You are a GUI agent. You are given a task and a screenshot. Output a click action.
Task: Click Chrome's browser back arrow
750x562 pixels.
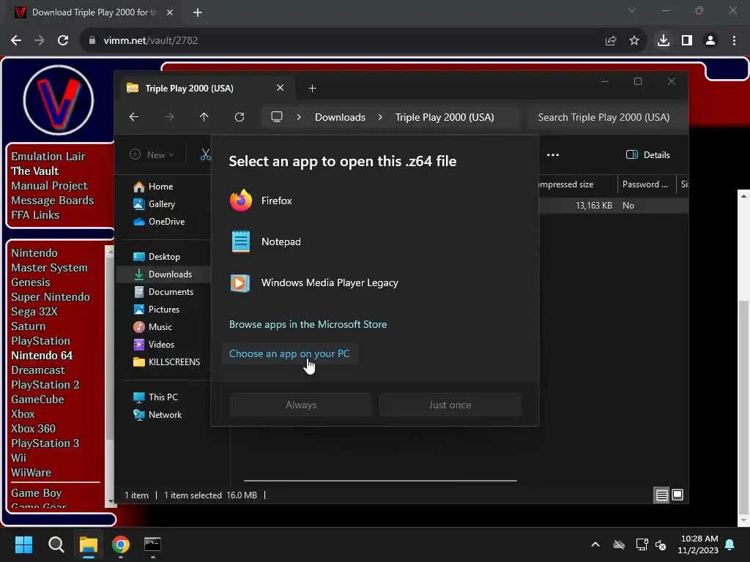click(16, 41)
